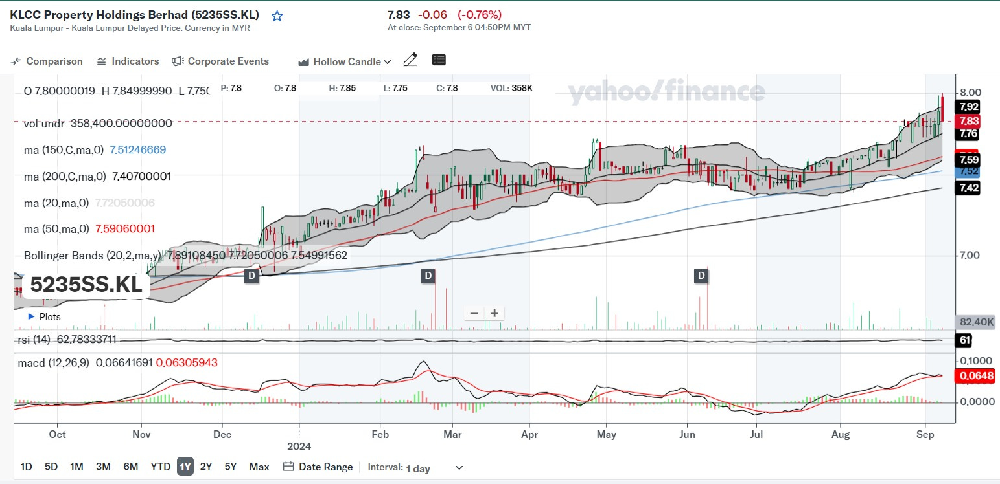The height and width of the screenshot is (484, 1000).
Task: Click the 7.59 price tag on axis
Action: point(969,159)
